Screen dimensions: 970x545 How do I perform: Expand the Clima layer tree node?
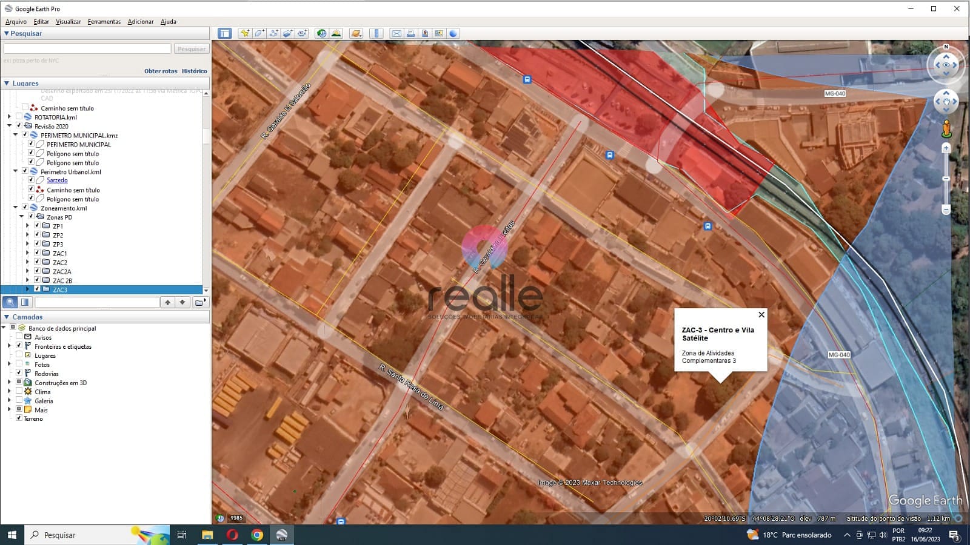click(9, 392)
